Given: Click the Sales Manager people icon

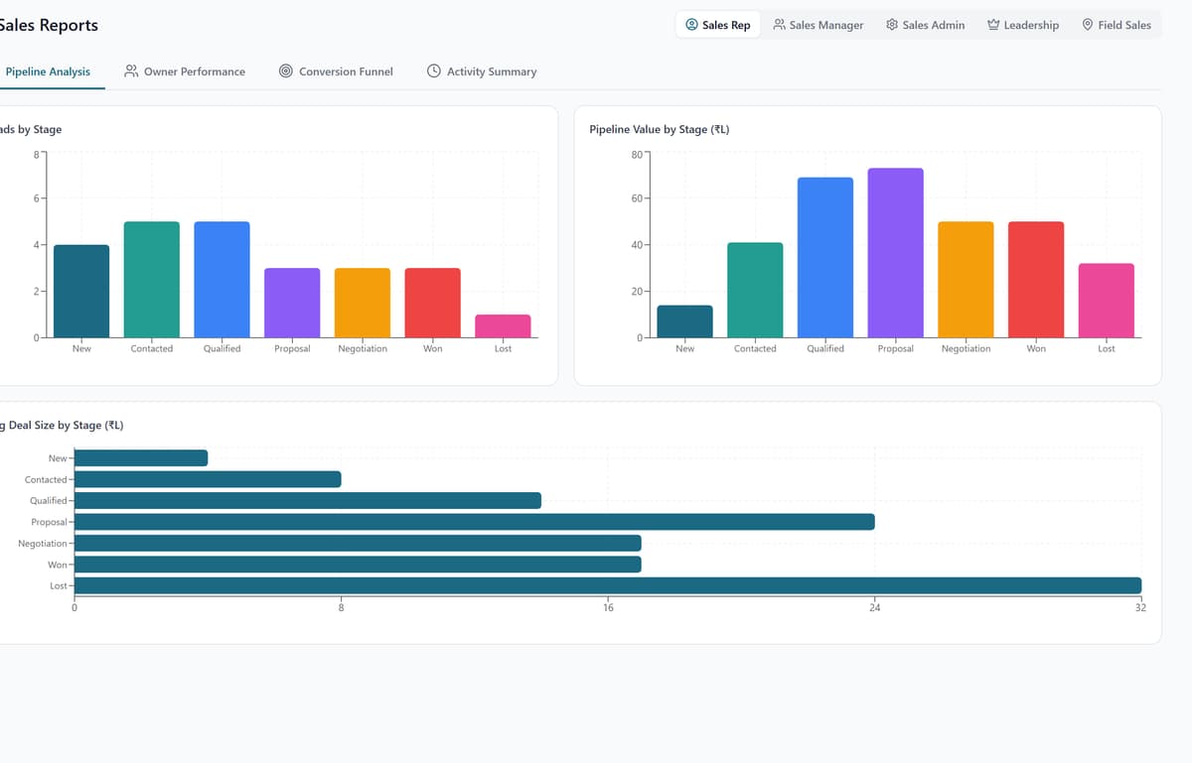Looking at the screenshot, I should pos(779,25).
